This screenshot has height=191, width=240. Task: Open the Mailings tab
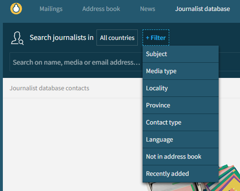[x=51, y=9]
